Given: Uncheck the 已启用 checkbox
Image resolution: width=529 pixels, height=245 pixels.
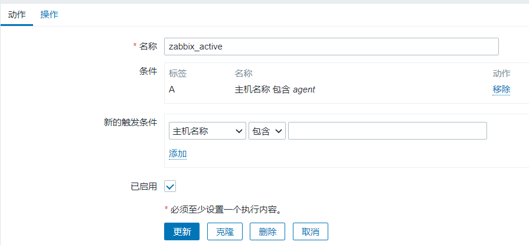Looking at the screenshot, I should (170, 186).
